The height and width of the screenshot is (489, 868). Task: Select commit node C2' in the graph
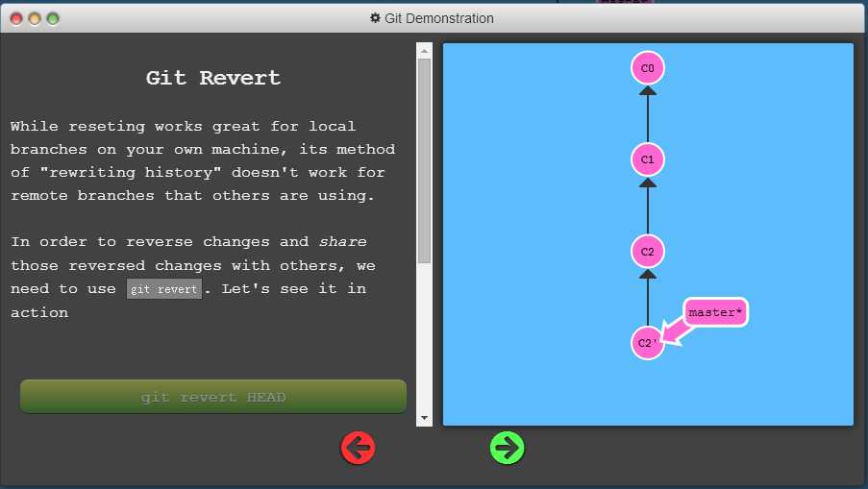point(648,342)
